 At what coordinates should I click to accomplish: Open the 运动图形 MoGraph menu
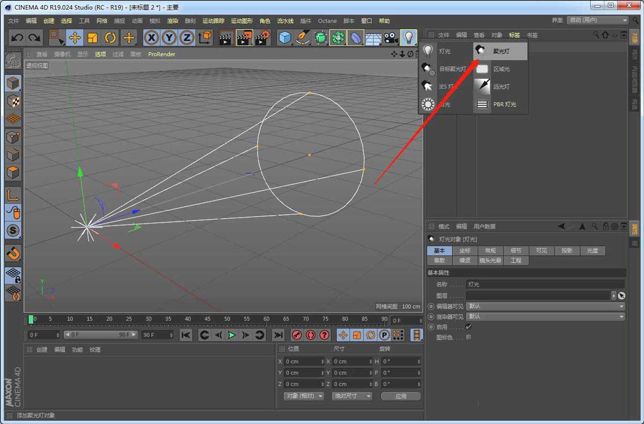pos(242,21)
